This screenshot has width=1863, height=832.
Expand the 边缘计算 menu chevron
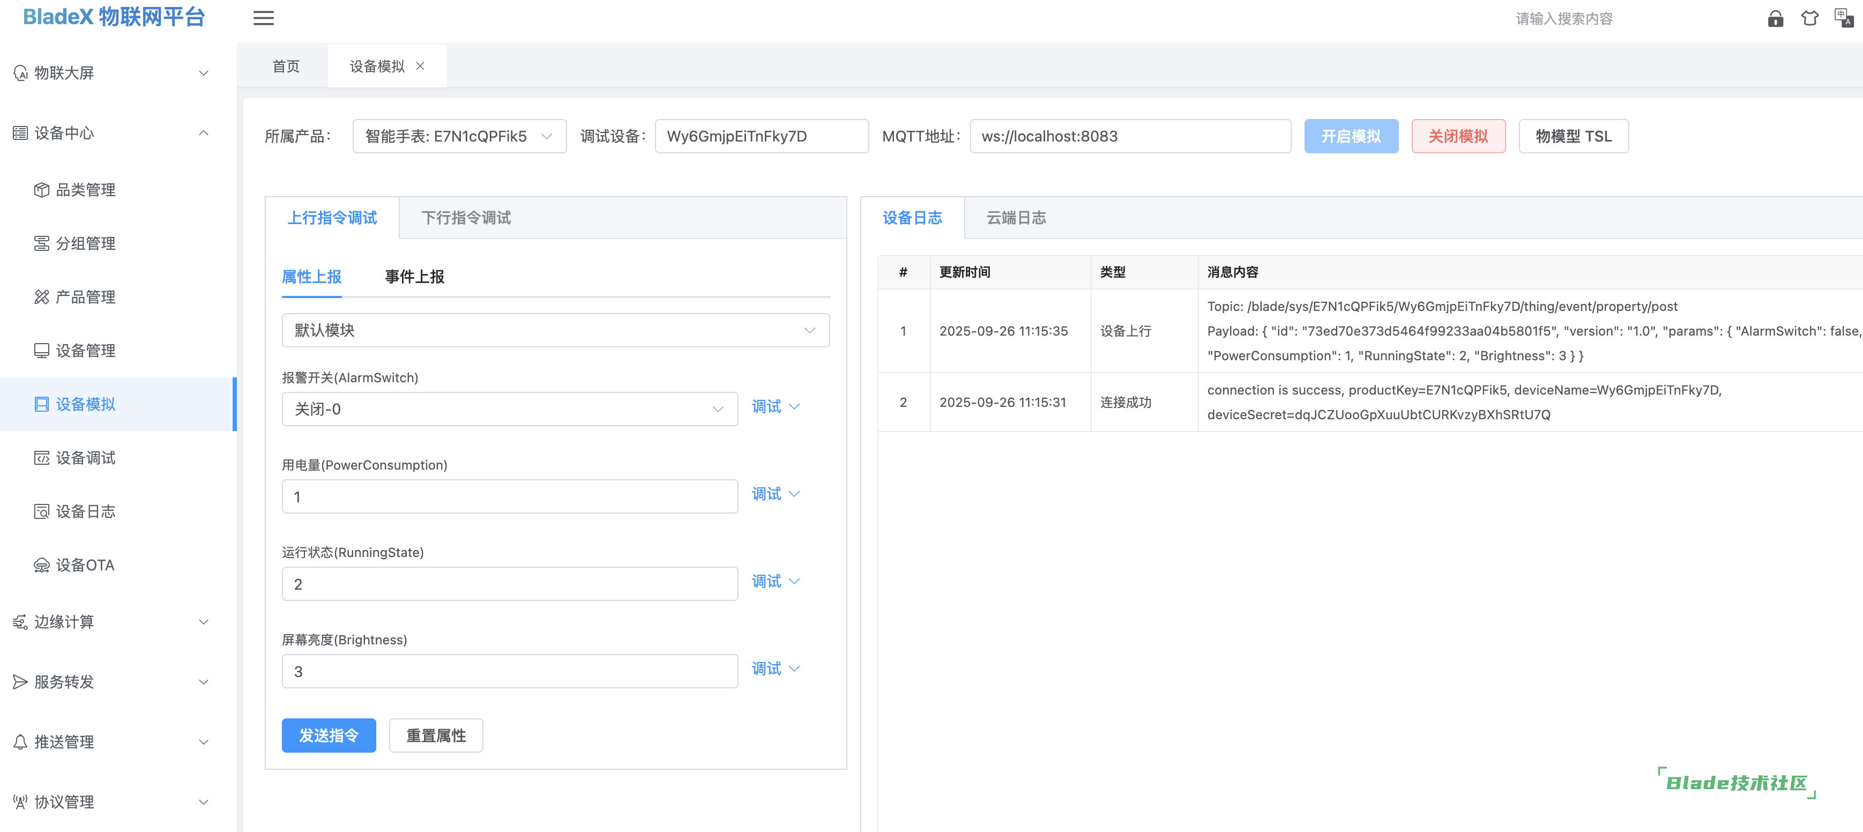204,621
